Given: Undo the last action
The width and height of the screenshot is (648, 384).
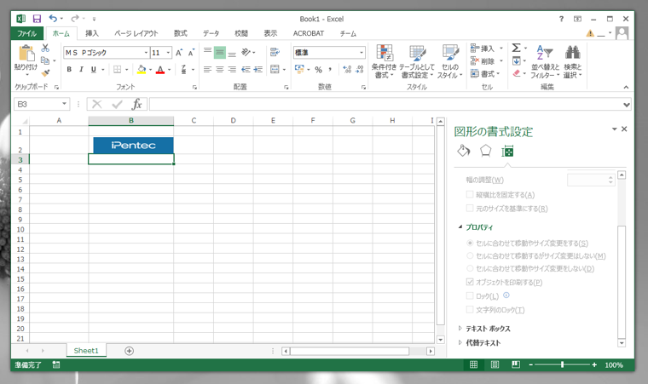Looking at the screenshot, I should [x=53, y=18].
